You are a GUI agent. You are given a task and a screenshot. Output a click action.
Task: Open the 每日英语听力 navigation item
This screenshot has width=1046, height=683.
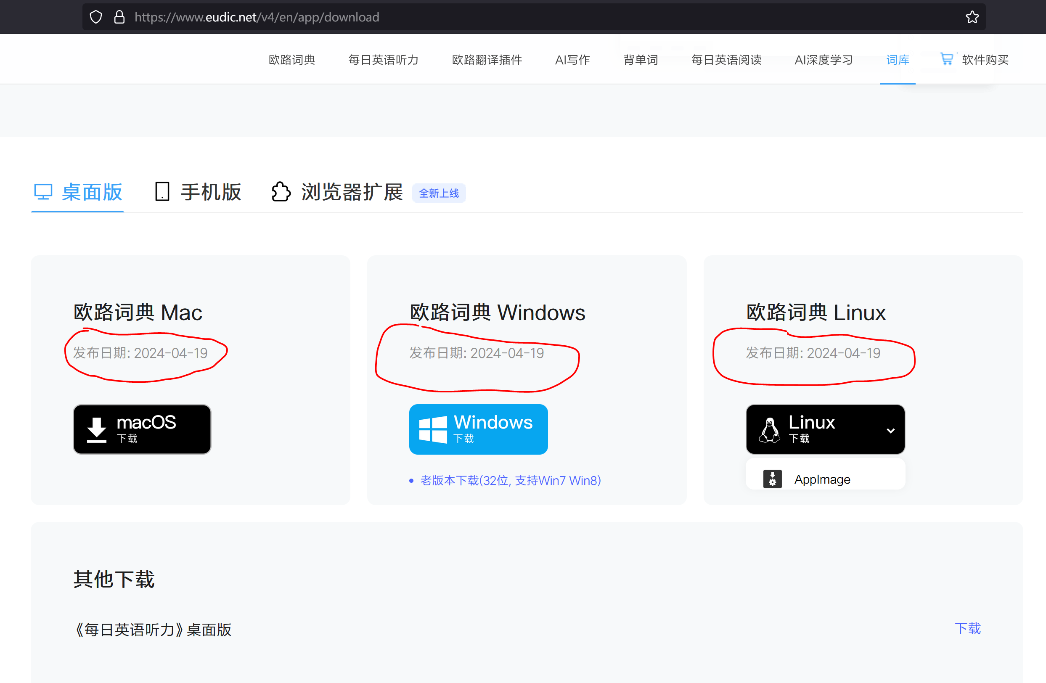pos(383,60)
